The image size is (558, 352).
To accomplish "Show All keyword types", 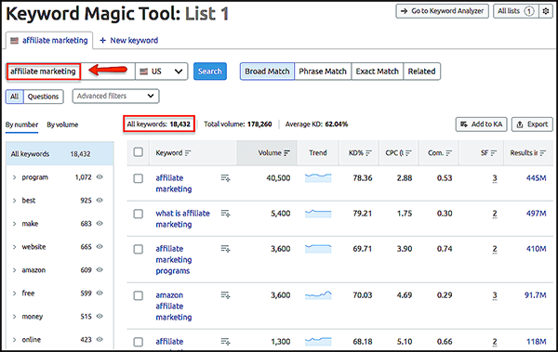I will (15, 97).
